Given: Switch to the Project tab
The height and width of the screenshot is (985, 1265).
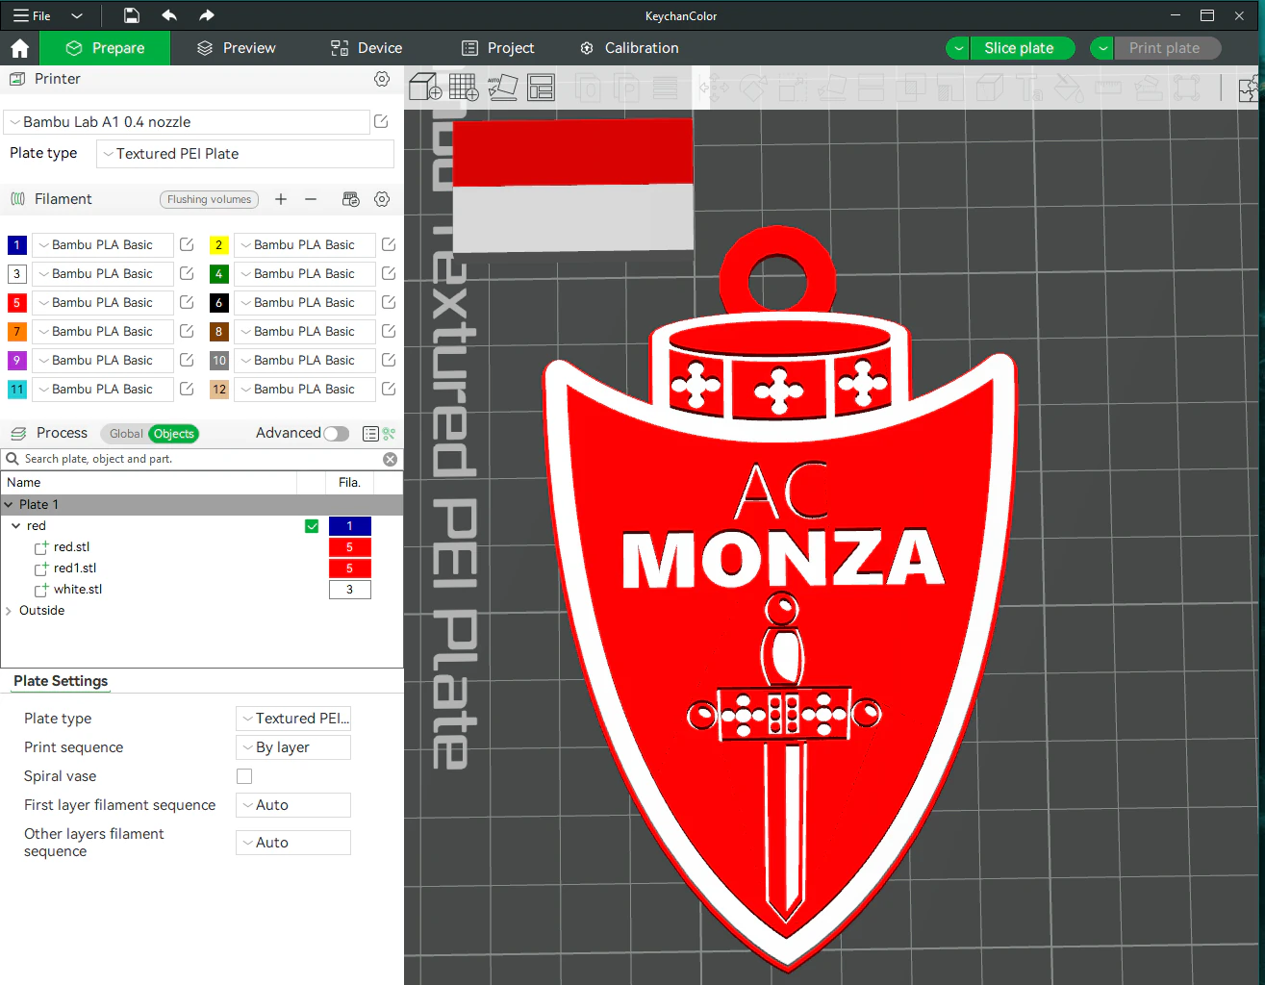Looking at the screenshot, I should (x=498, y=48).
